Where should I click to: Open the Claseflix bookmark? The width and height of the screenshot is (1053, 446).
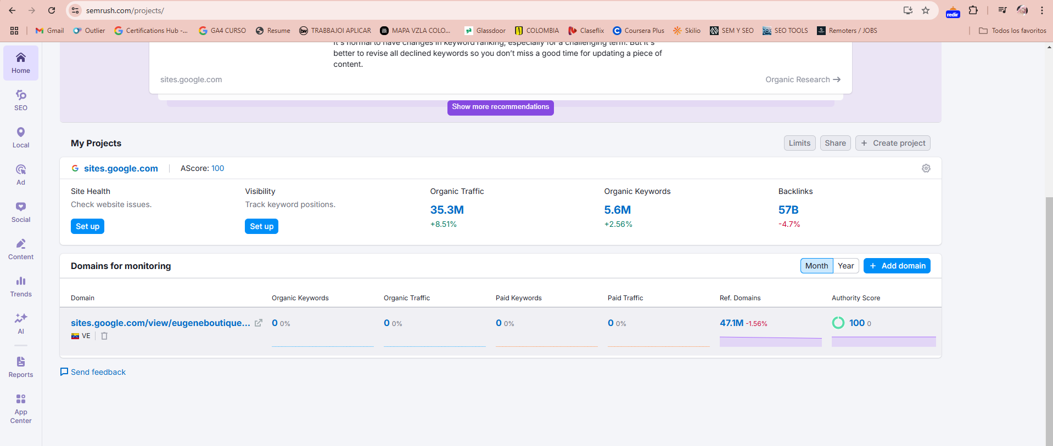[586, 31]
